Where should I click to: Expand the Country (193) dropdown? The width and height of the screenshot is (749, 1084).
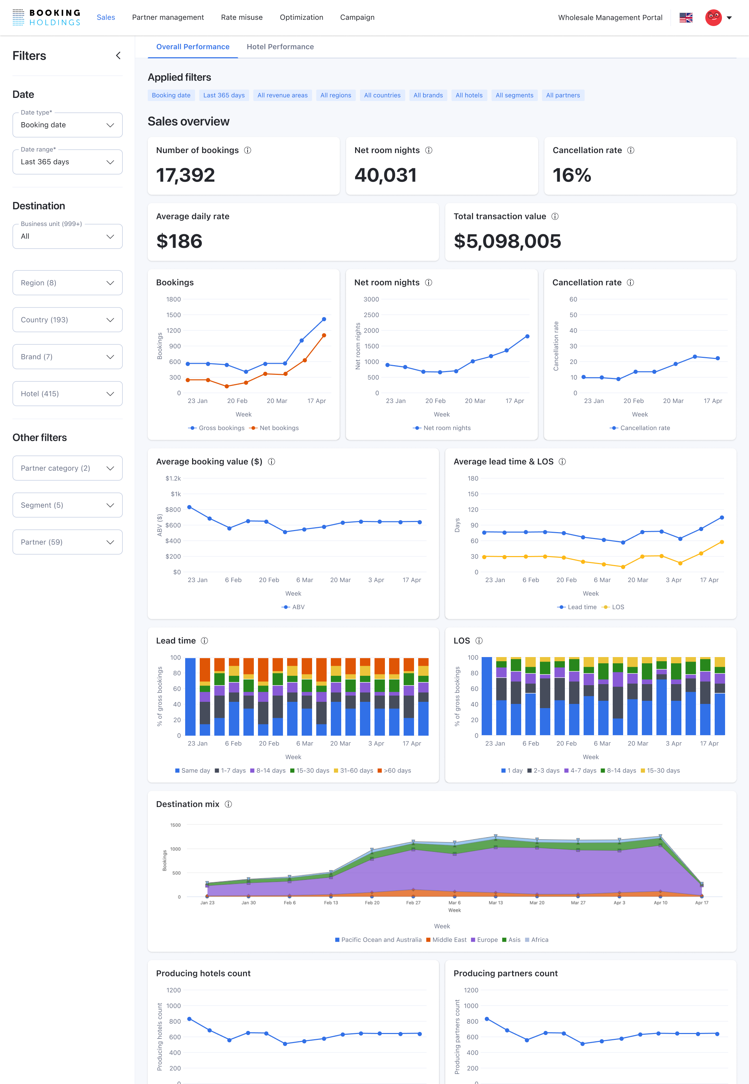click(x=68, y=320)
